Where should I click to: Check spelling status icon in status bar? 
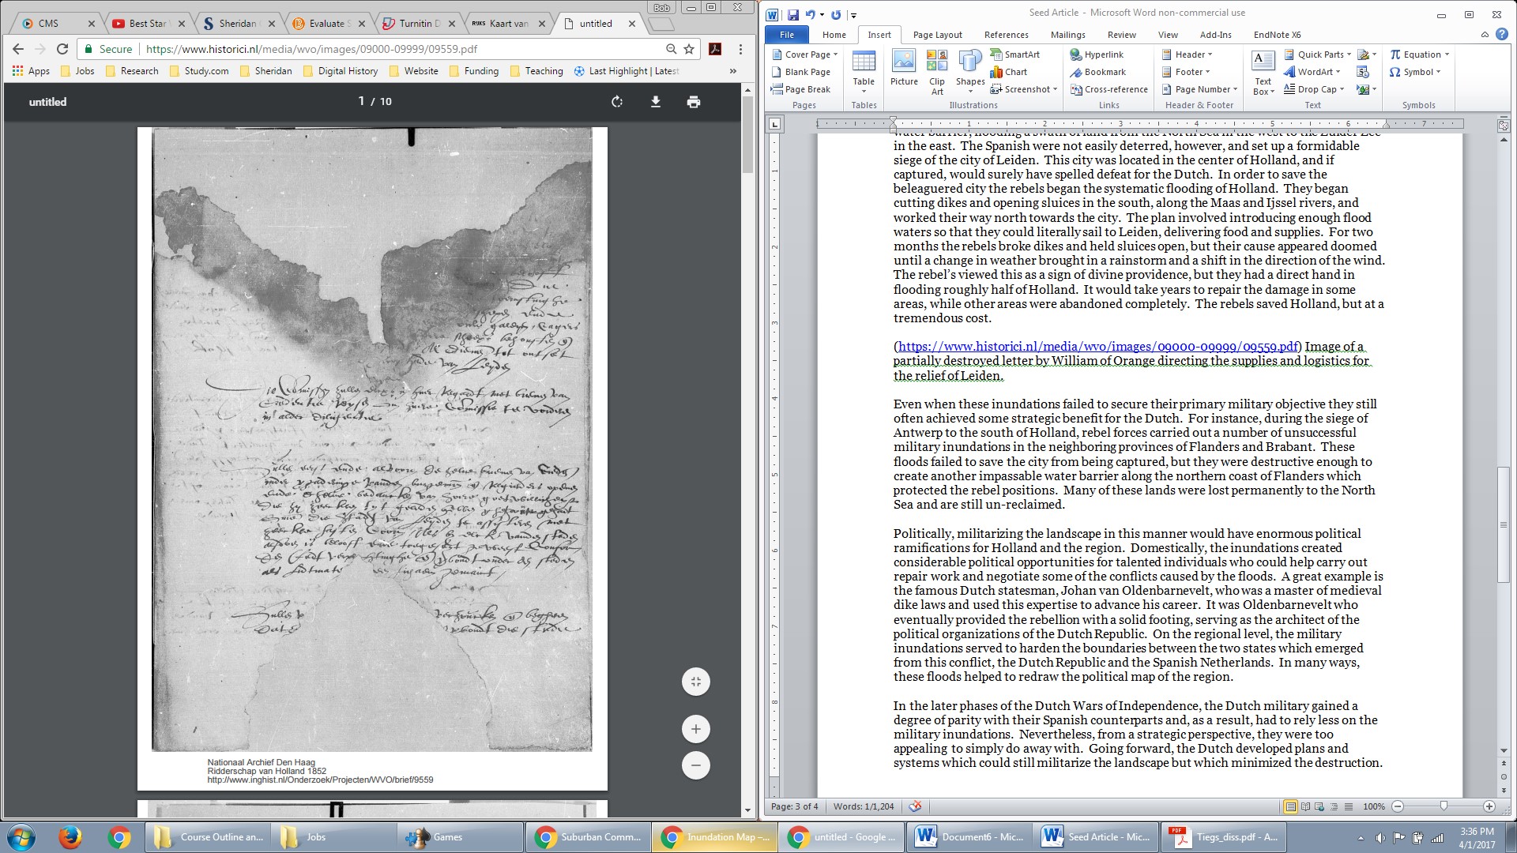(x=915, y=806)
